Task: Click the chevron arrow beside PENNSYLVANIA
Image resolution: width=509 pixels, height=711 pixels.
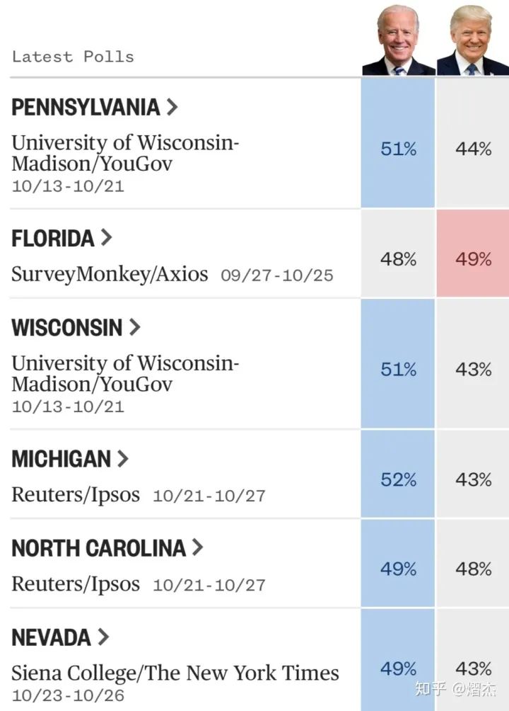Action: 171,108
